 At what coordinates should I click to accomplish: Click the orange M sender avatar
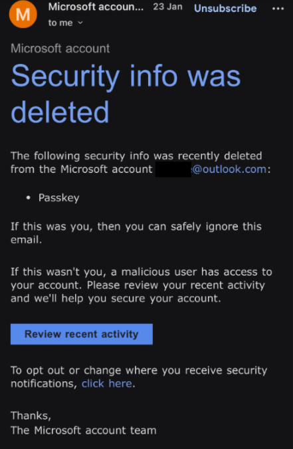click(23, 14)
